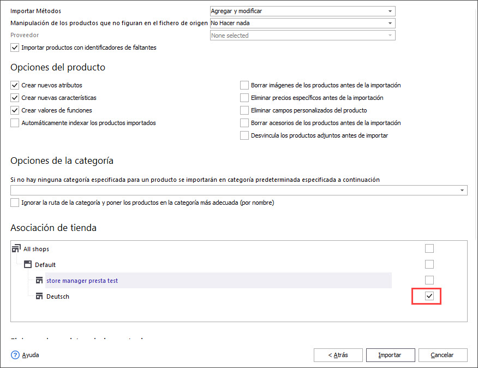Screen dimensions: 478x368
Task: Click the Deutsch shop icon
Action: [39, 296]
